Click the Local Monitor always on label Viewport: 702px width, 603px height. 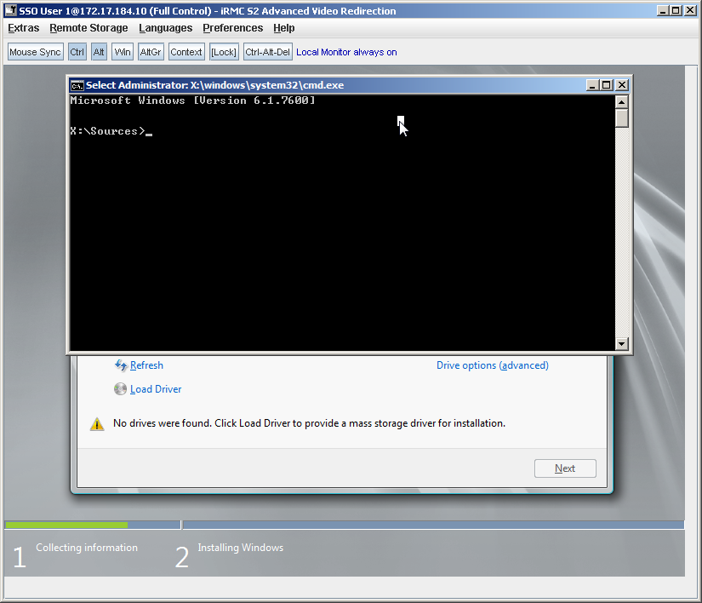pos(346,52)
